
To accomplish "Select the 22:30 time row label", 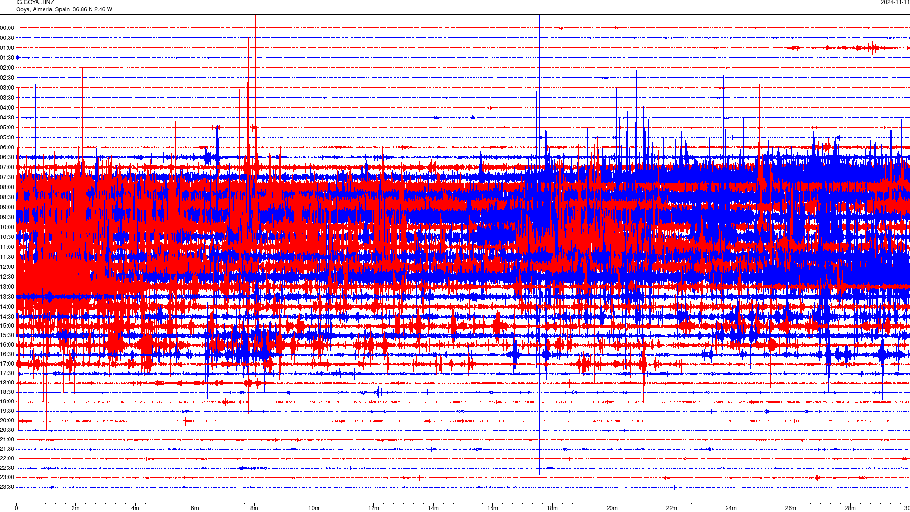I will point(7,468).
